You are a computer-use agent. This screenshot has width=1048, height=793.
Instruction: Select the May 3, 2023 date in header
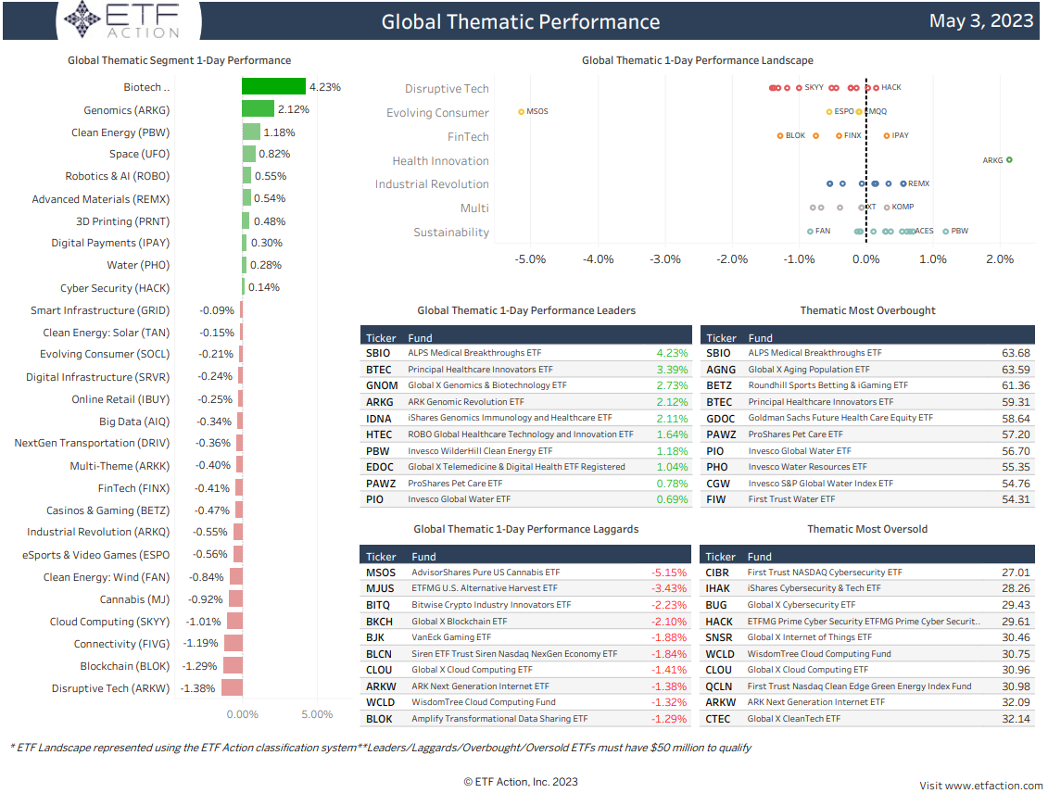(x=981, y=20)
